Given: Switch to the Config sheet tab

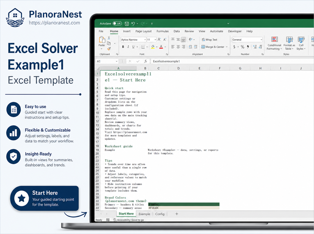Looking at the screenshot, I should click(x=160, y=214).
